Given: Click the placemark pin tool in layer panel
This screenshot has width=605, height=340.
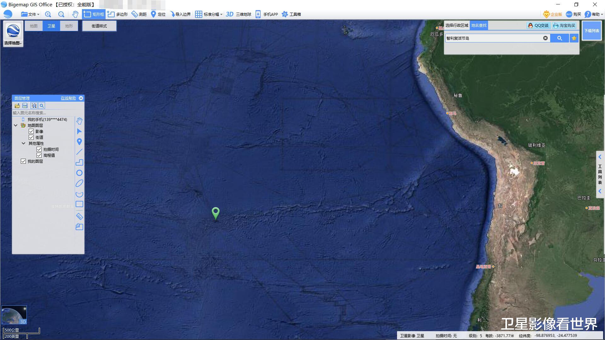Looking at the screenshot, I should pyautogui.click(x=79, y=142).
